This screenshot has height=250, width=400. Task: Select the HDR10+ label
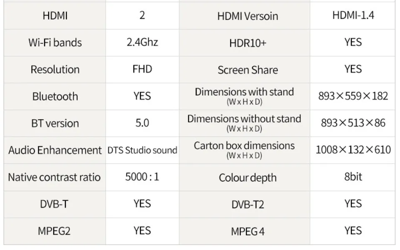[x=247, y=43]
